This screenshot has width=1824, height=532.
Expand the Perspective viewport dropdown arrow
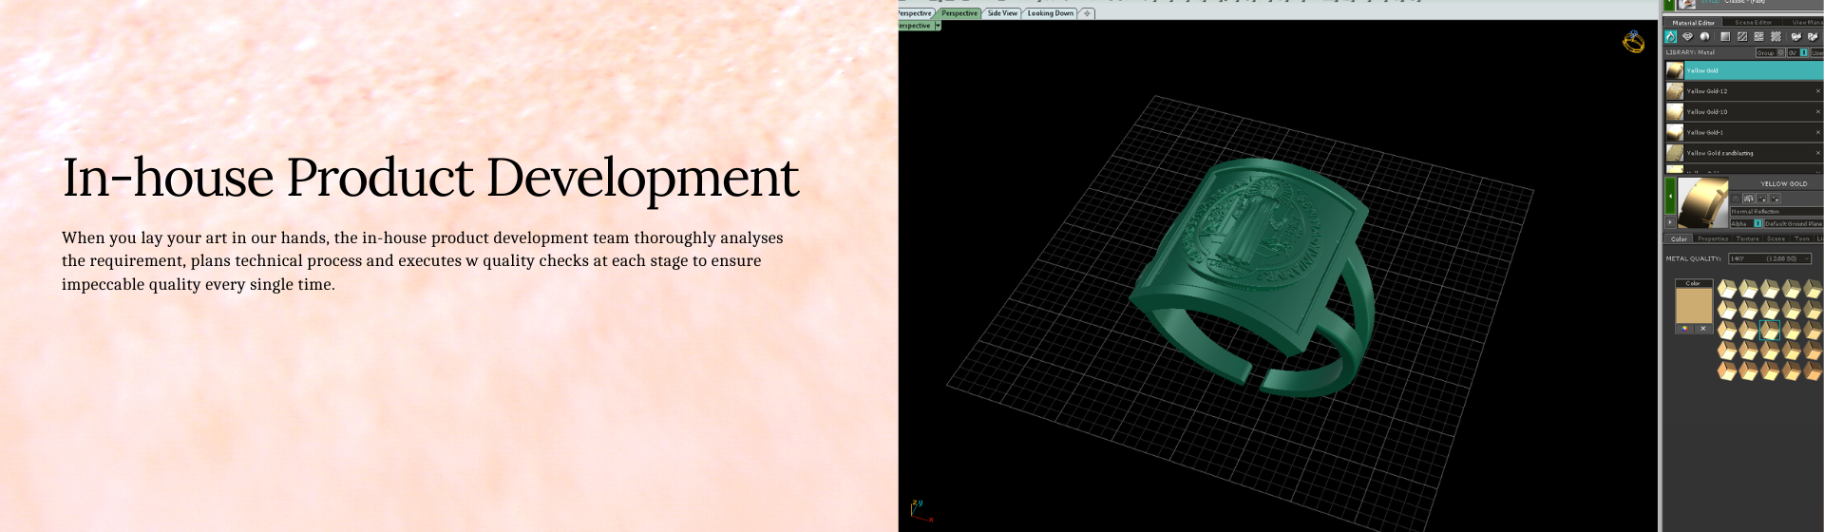pos(938,26)
